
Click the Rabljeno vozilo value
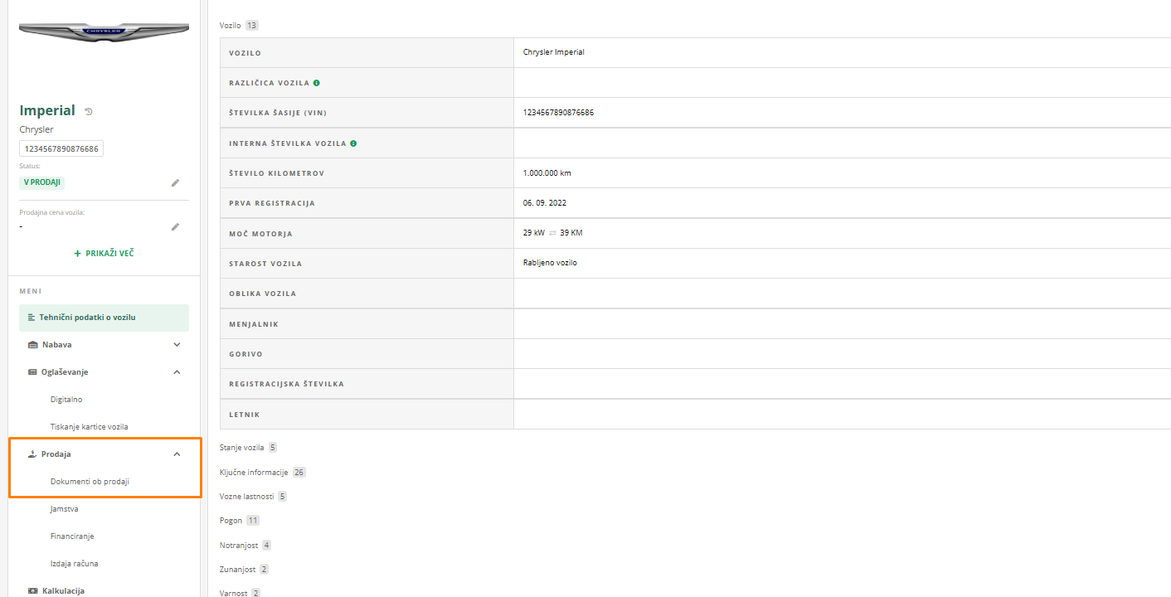[550, 263]
